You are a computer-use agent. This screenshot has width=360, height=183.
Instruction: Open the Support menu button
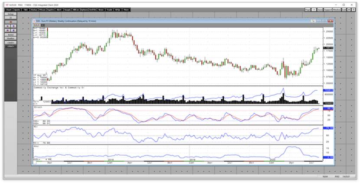click(327, 10)
